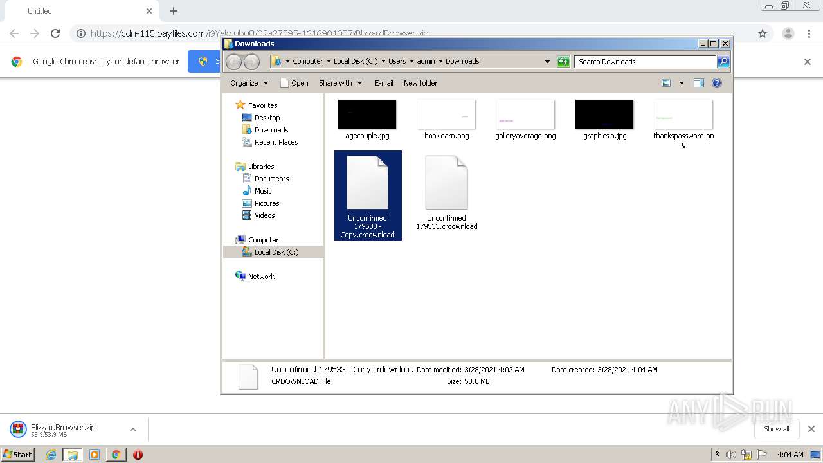Open the Pictures library
This screenshot has height=463, width=823.
pyautogui.click(x=266, y=203)
